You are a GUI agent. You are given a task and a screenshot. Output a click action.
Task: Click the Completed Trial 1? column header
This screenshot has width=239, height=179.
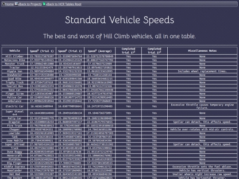click(x=128, y=51)
